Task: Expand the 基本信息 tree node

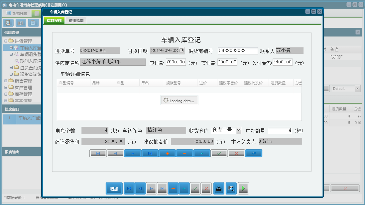Action: point(6,101)
